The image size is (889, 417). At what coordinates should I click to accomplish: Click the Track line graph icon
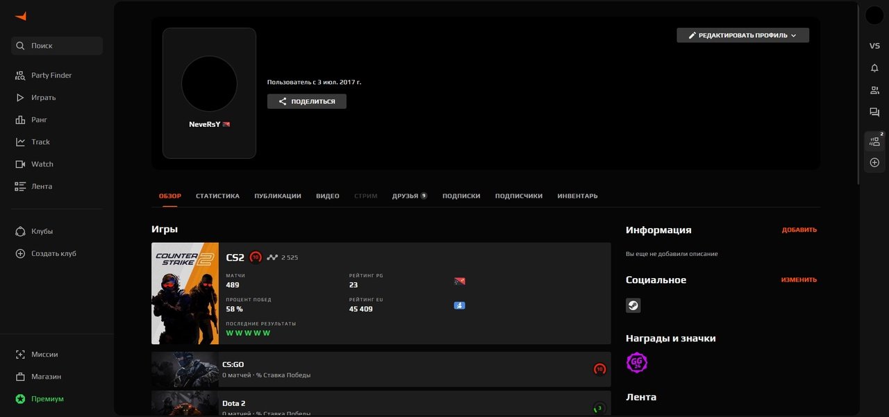[x=20, y=142]
